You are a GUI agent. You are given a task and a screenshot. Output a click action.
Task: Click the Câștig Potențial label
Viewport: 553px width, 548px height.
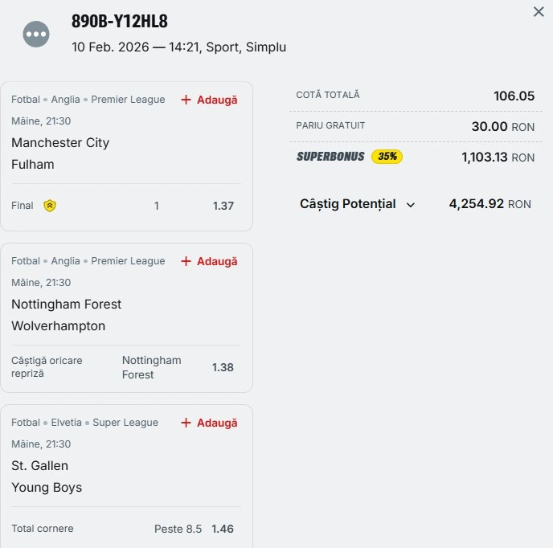(x=347, y=204)
